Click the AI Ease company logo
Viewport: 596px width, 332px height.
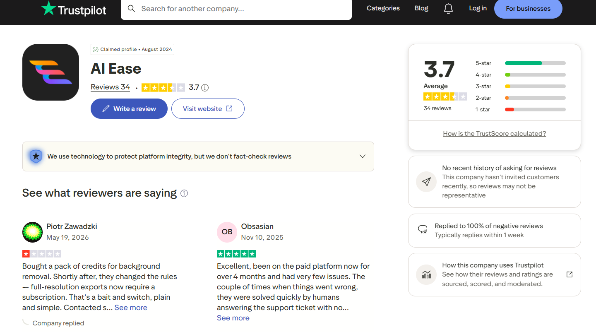coord(50,72)
